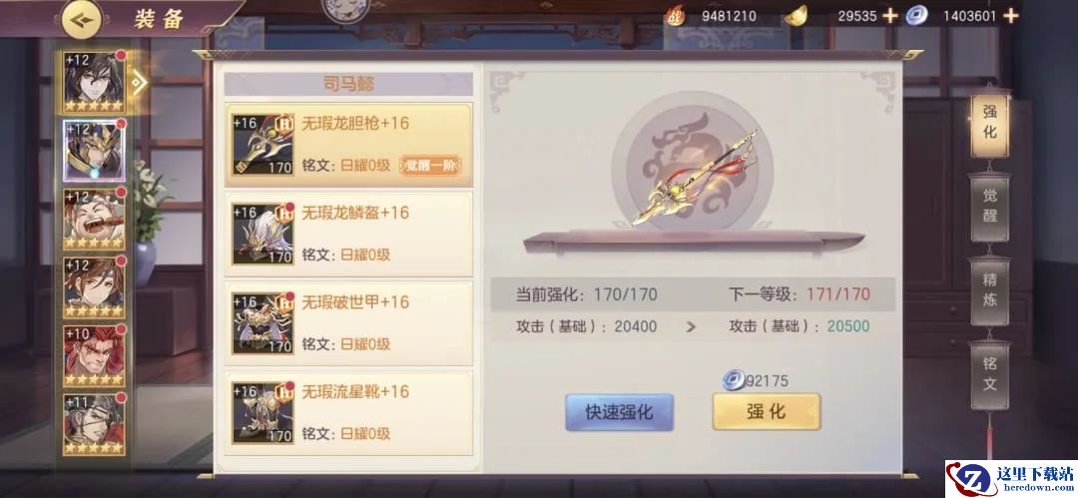1078x498 pixels.
Task: Switch to the 精炼 tab
Action: 989,289
